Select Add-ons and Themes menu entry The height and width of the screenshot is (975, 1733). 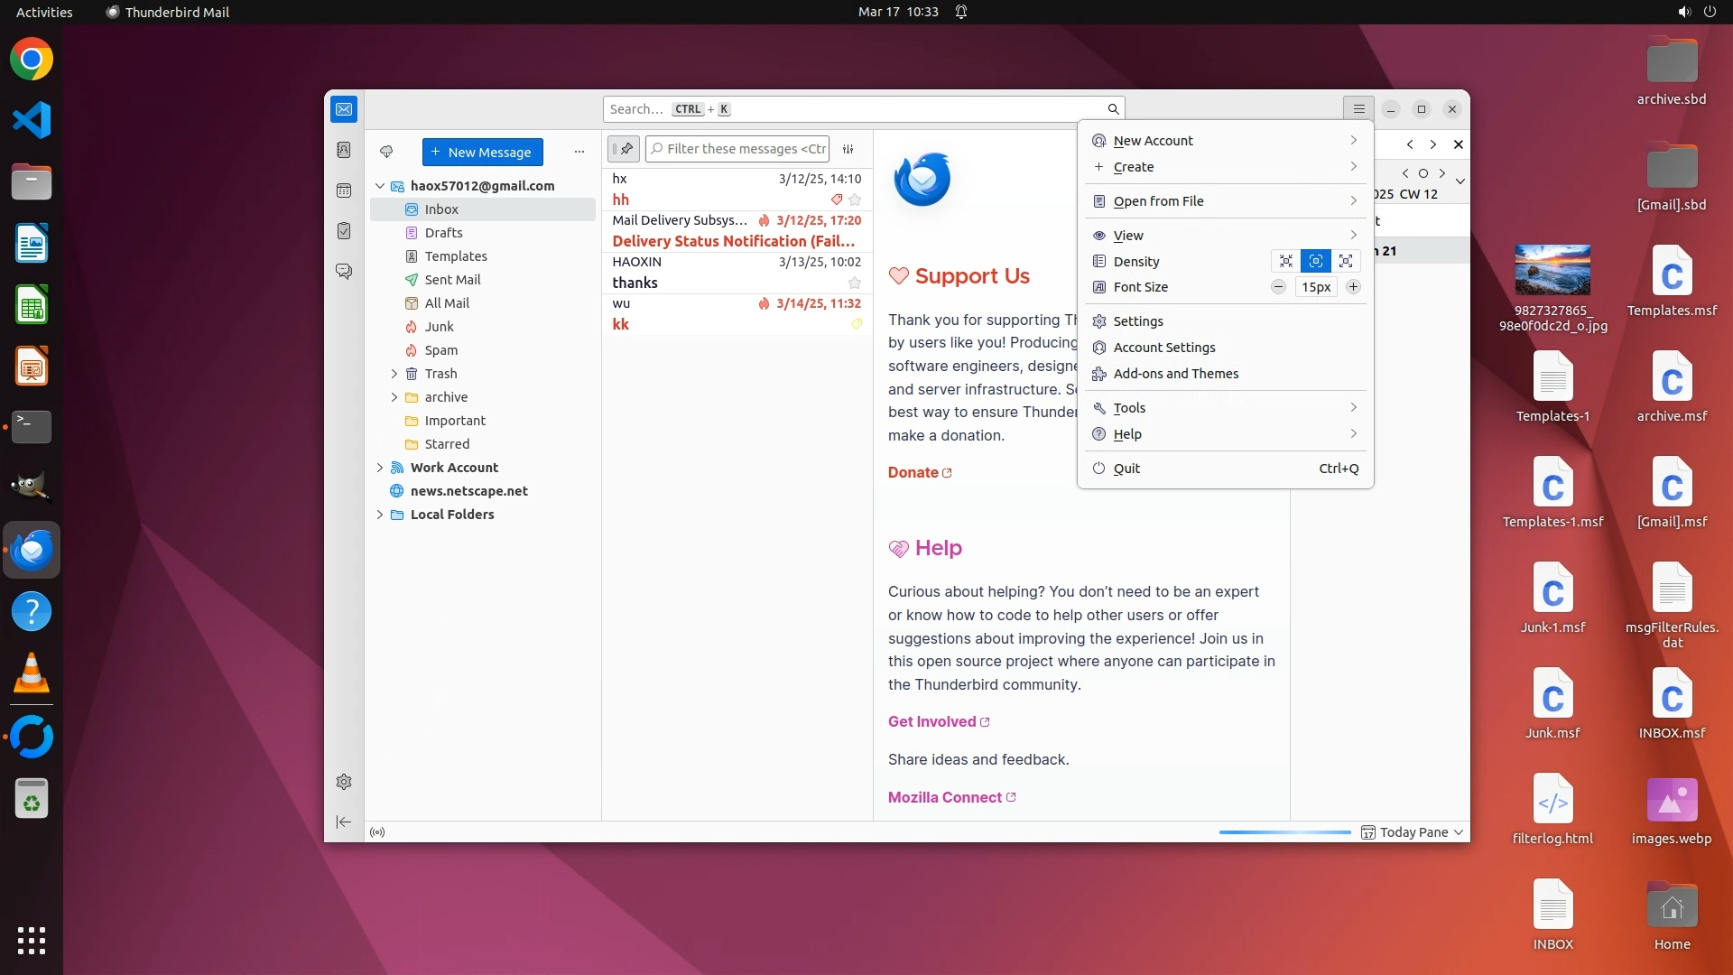tap(1175, 374)
